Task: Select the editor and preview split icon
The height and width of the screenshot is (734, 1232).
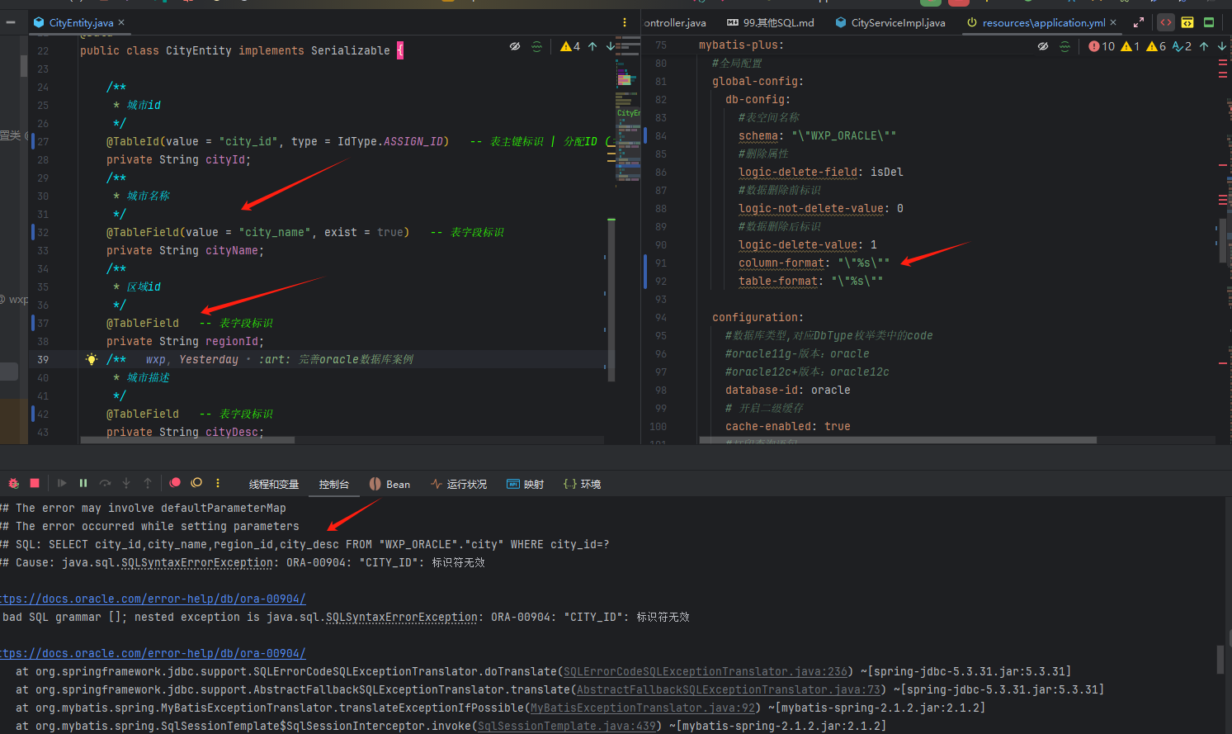Action: point(1187,22)
